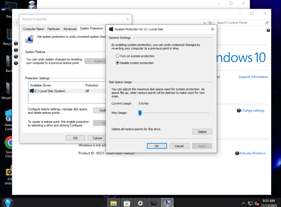Click System window taskbar icon
The image size is (281, 207).
(167, 203)
